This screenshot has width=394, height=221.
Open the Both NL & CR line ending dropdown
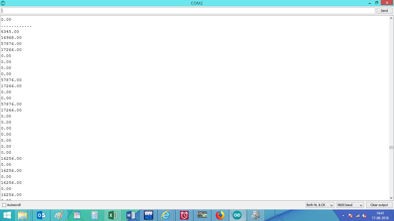point(320,205)
